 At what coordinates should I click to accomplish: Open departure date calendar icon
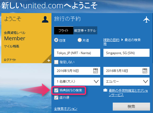tap(95, 71)
